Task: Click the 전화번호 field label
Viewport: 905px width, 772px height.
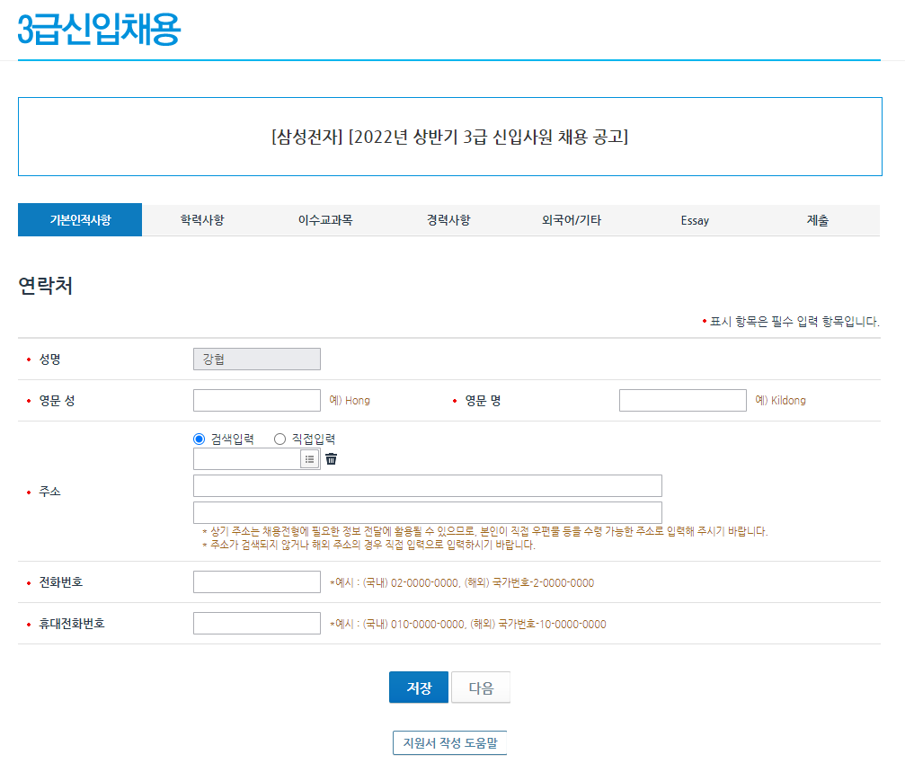Action: (x=60, y=581)
